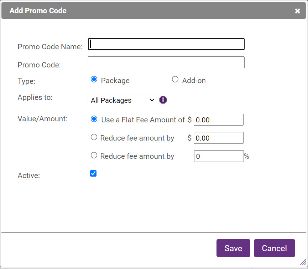Click the 'Promo Code Name:' label
This screenshot has width=308, height=269.
tap(50, 47)
